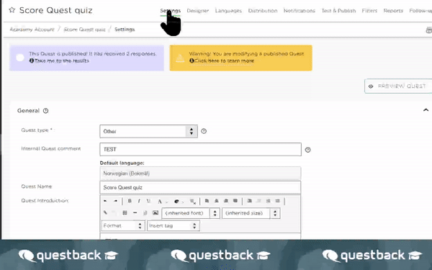Image resolution: width=432 pixels, height=270 pixels.
Task: Switch to the Designer tab
Action: pos(197,11)
